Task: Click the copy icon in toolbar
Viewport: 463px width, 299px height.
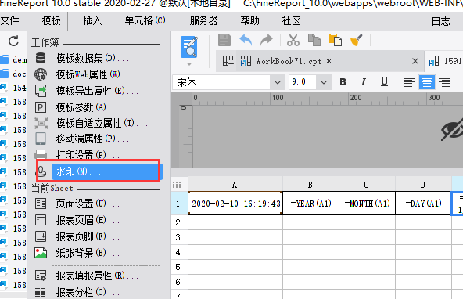Action: pos(314,40)
